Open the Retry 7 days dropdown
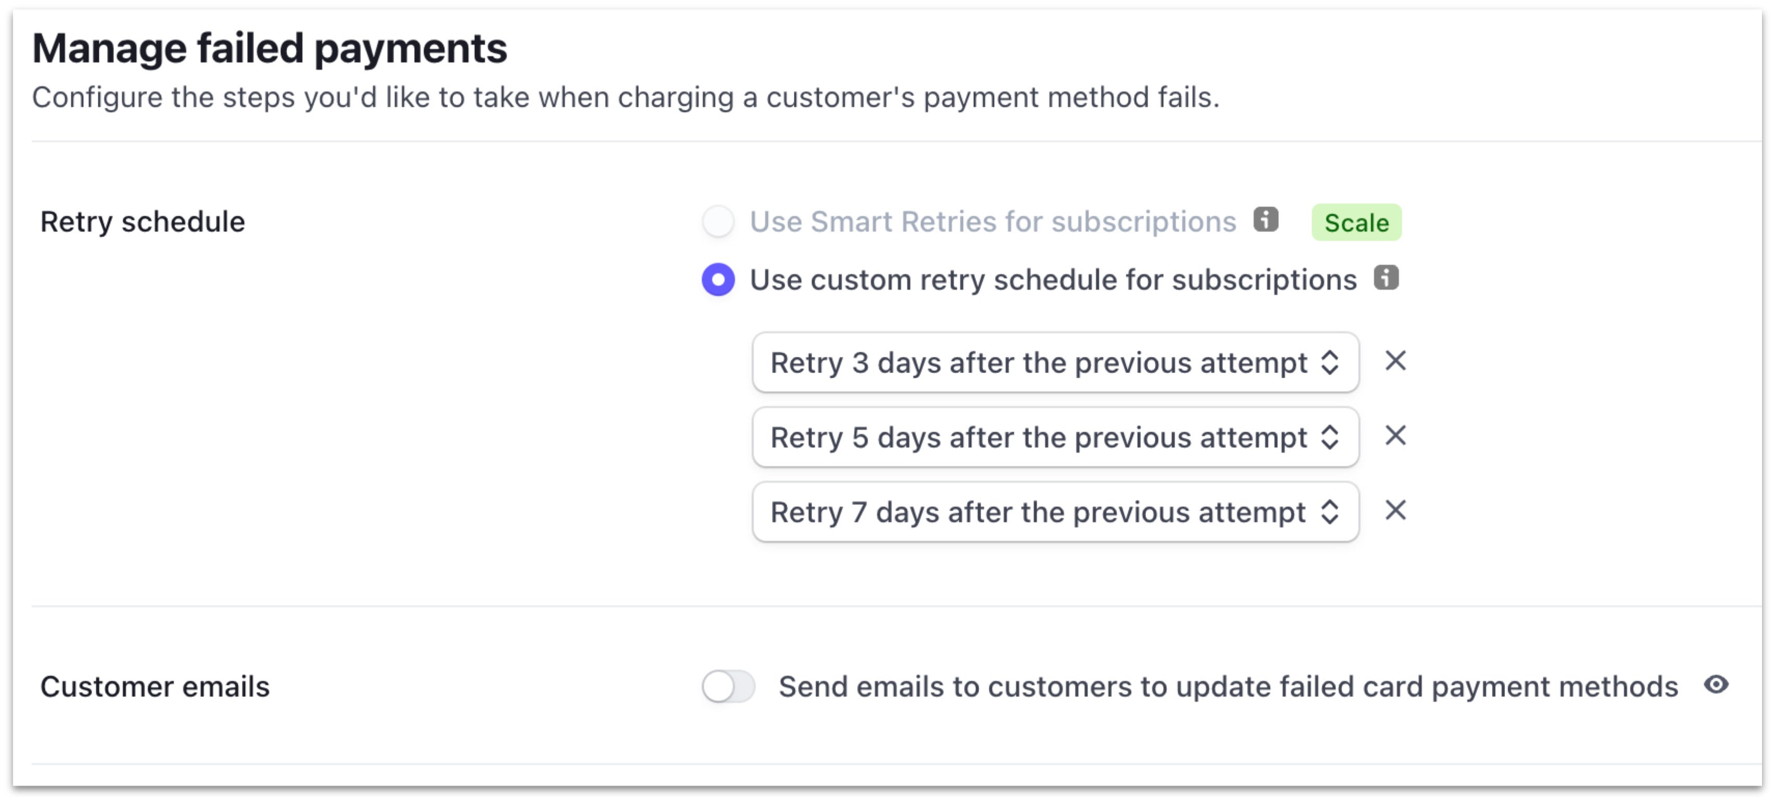Viewport: 1775px width, 797px height. point(1056,512)
